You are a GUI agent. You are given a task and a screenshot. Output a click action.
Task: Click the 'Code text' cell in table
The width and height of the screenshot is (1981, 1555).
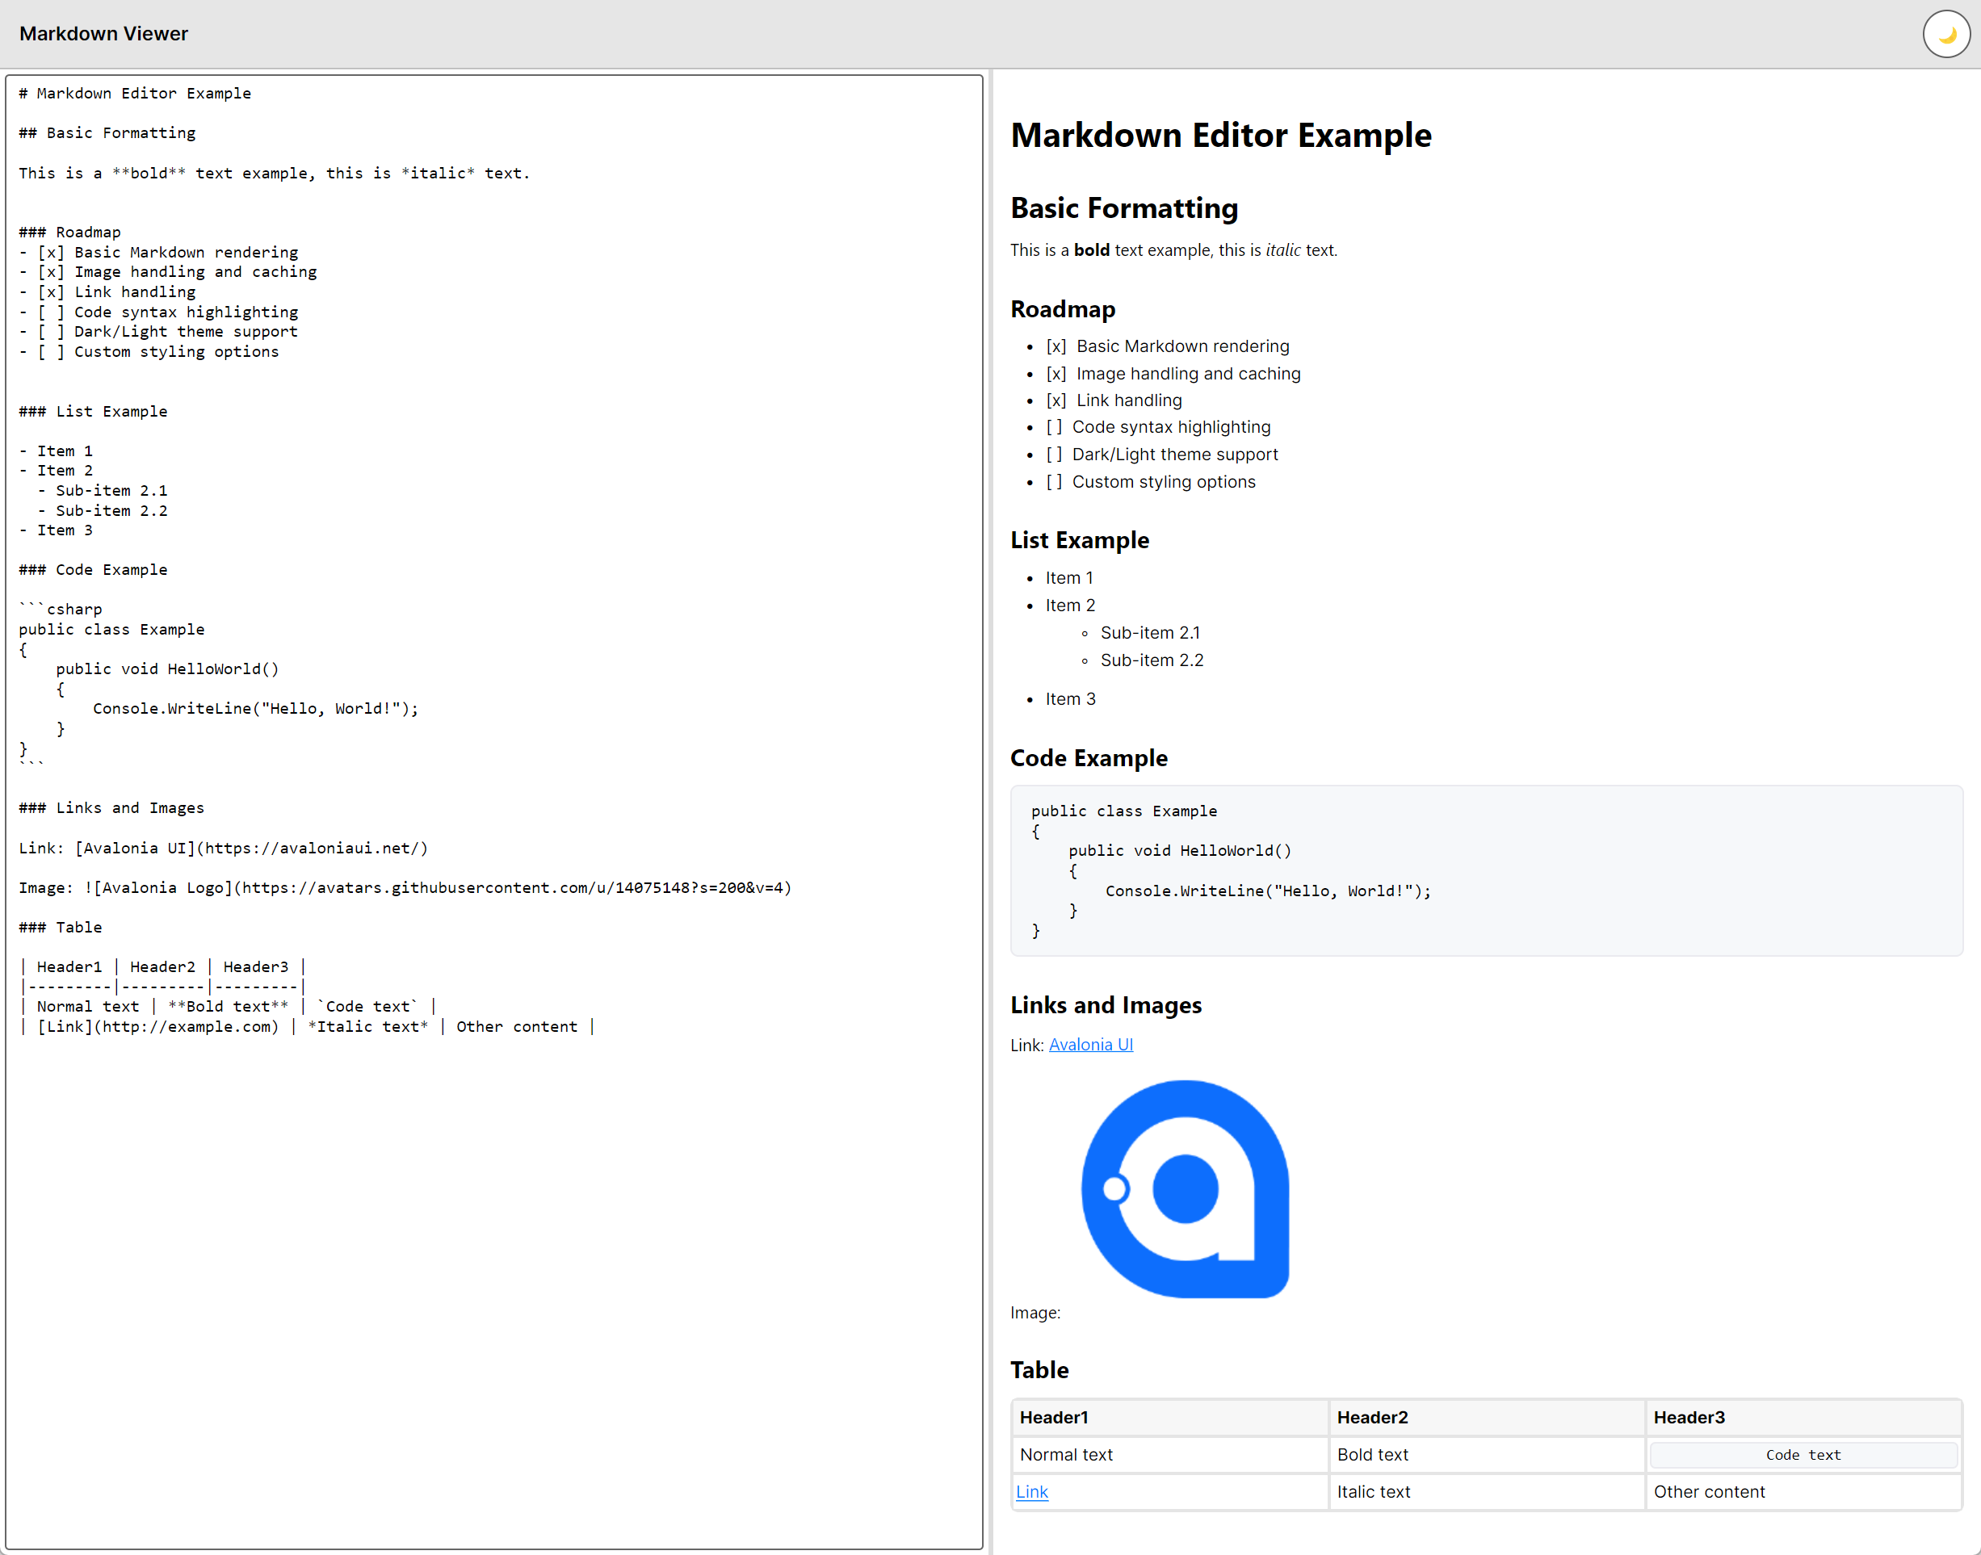1803,1455
